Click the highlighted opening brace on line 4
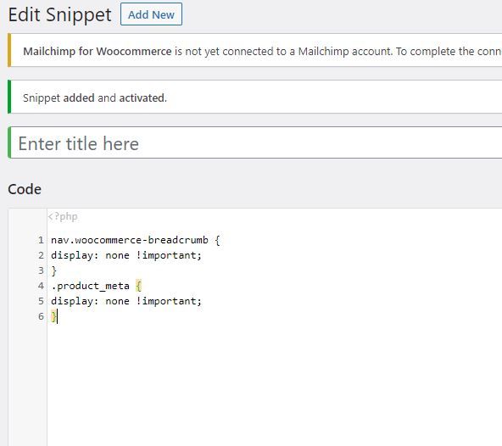 click(138, 286)
